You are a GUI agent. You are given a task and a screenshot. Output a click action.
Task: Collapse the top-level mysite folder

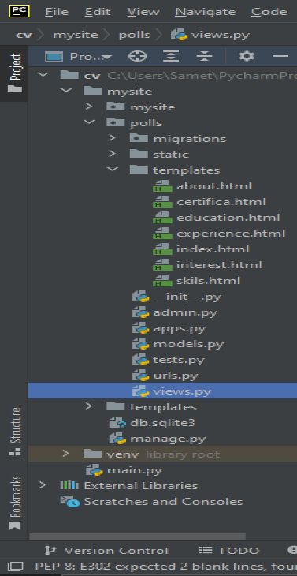pyautogui.click(x=66, y=91)
